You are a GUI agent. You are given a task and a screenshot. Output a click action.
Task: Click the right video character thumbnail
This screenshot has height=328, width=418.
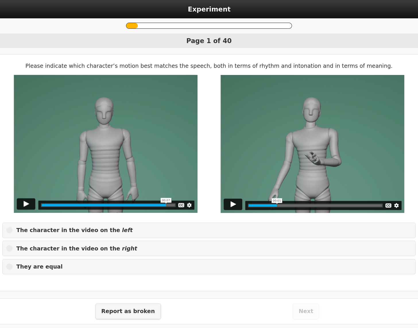point(312,144)
